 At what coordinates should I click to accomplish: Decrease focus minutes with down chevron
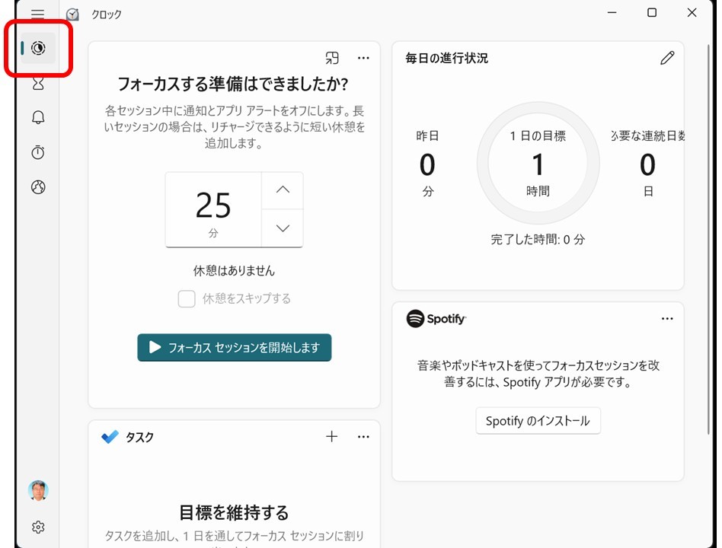coord(283,228)
